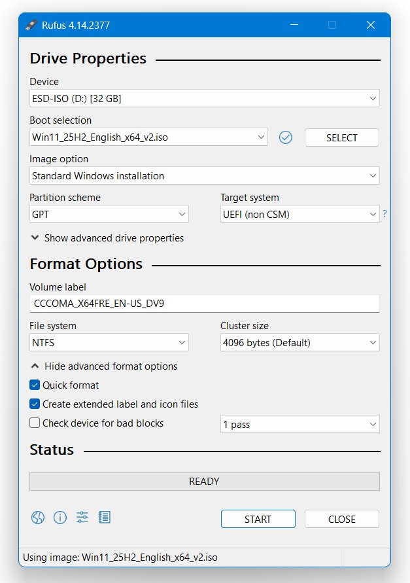Click the checksum verification checkmark icon
The width and height of the screenshot is (410, 583).
[x=286, y=137]
